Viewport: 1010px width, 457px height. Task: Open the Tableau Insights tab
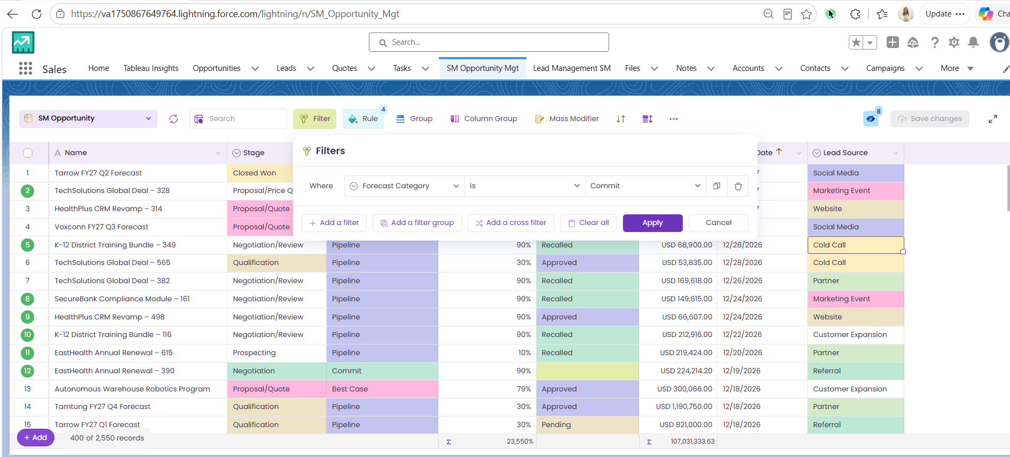(x=151, y=68)
